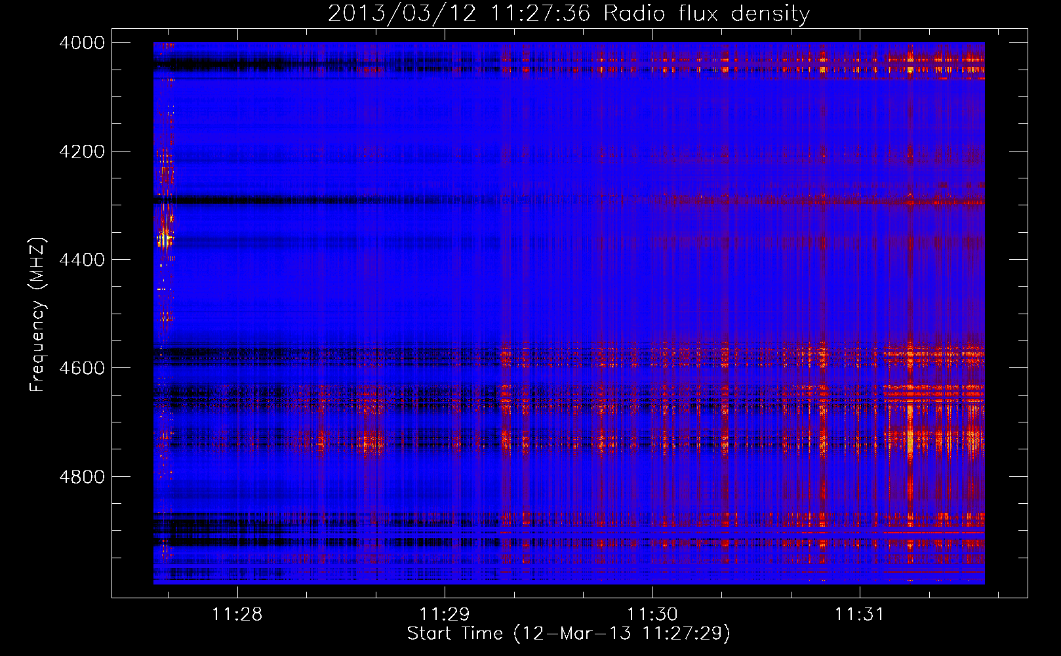Click the 11:31 time axis label
The height and width of the screenshot is (656, 1061).
click(859, 615)
